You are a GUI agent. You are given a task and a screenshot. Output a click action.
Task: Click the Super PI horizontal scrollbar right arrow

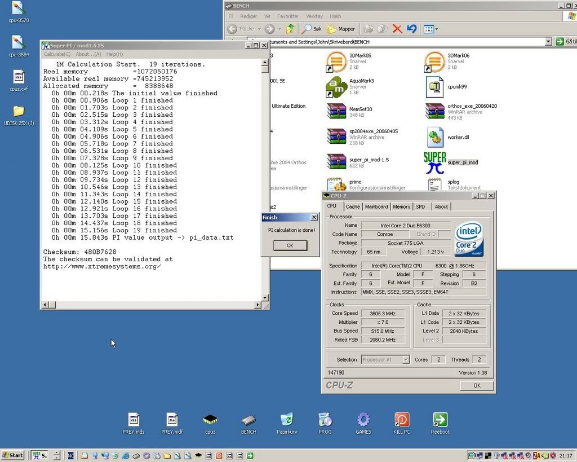258,305
